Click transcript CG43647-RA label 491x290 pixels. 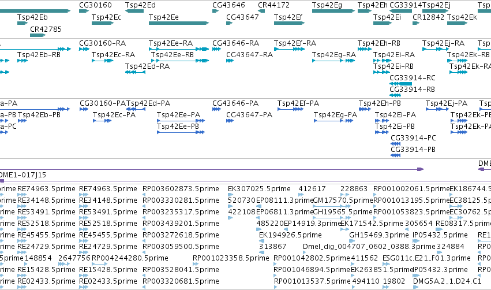coord(250,54)
